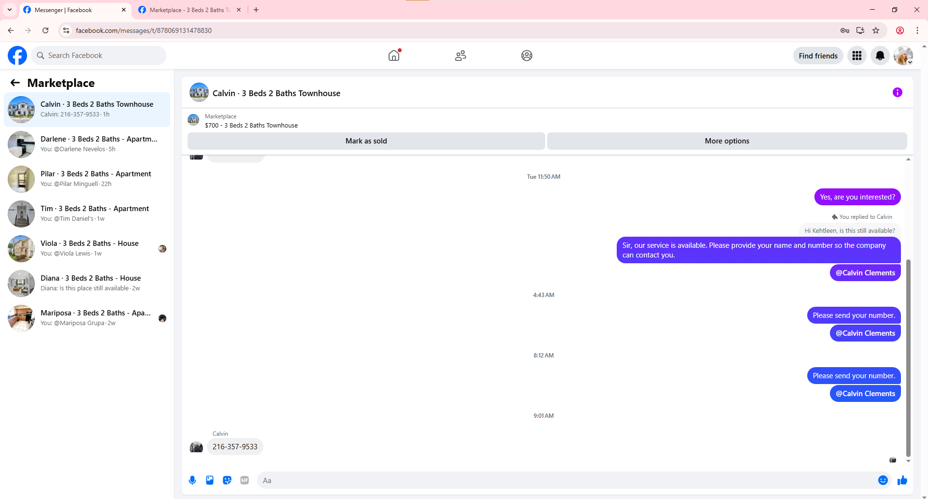The width and height of the screenshot is (928, 499).
Task: Click Calvin's townhouse thumbnail in chat header
Action: coord(199,92)
